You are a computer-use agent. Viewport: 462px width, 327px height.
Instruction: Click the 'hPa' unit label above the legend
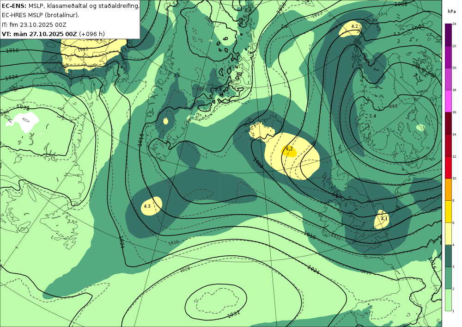(451, 12)
